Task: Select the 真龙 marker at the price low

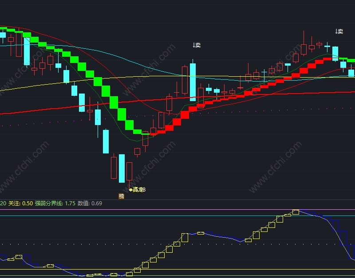Action: [x=138, y=190]
